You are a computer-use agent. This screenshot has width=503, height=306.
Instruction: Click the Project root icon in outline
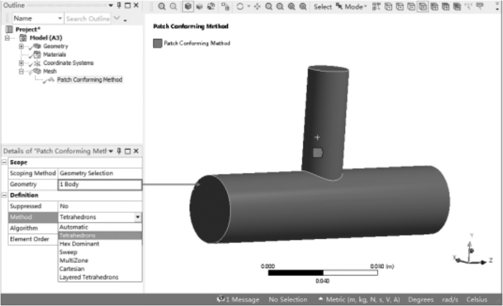7,29
